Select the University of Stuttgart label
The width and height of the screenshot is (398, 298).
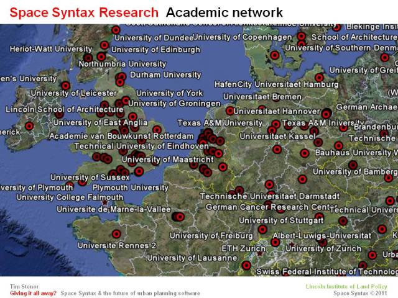pyautogui.click(x=280, y=220)
